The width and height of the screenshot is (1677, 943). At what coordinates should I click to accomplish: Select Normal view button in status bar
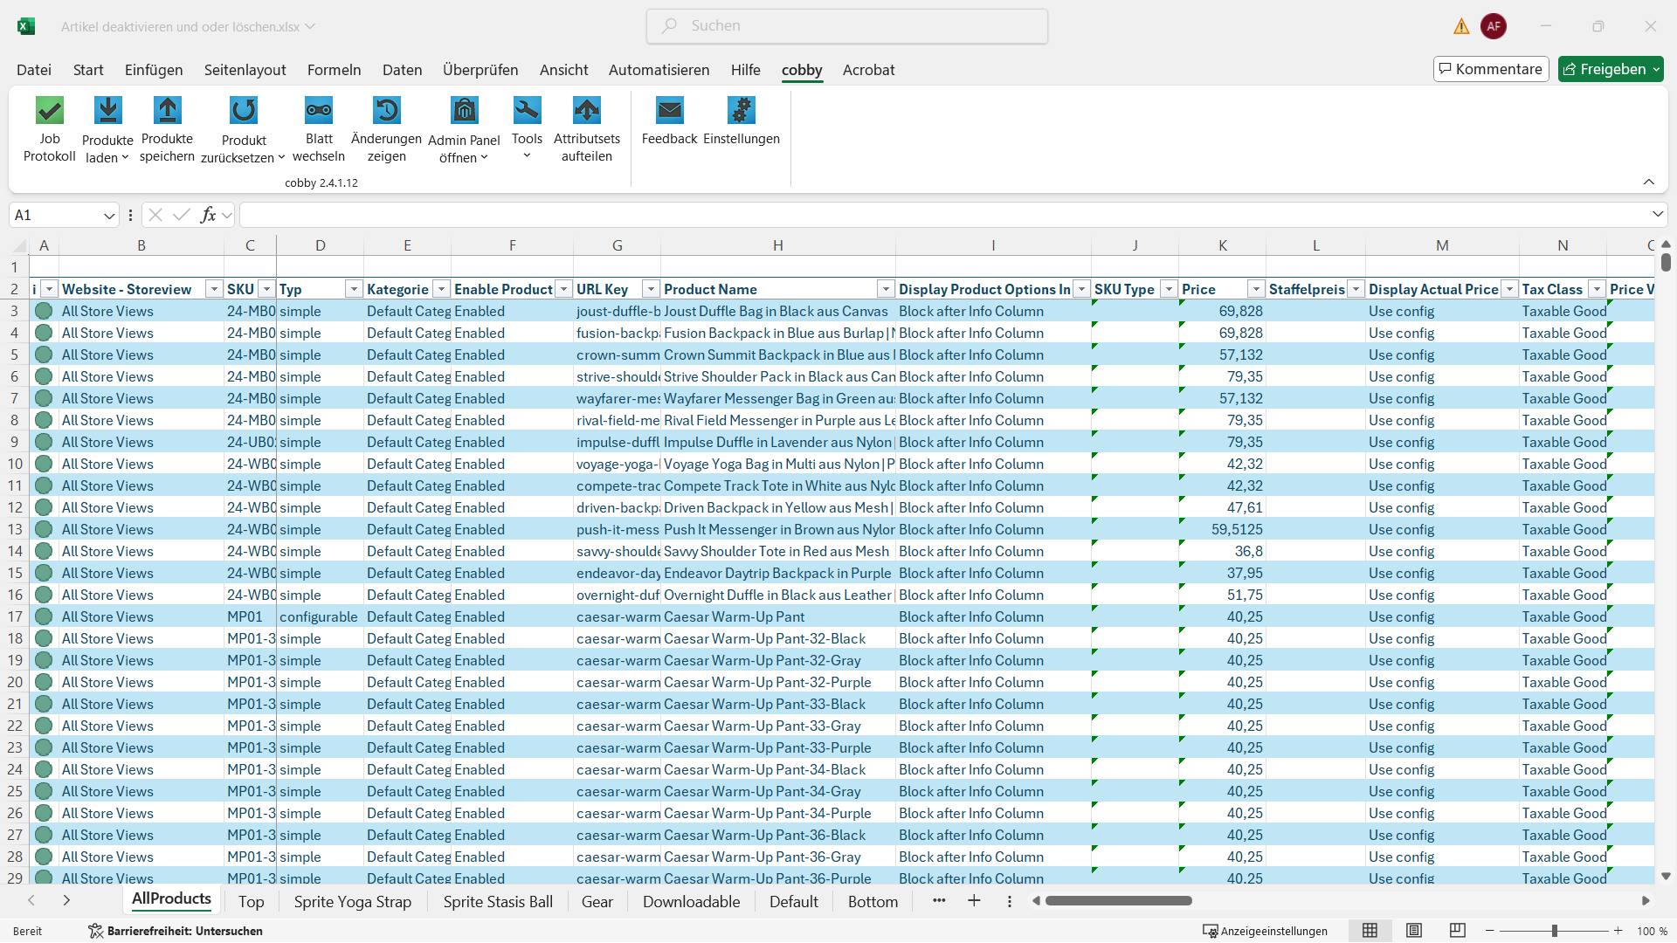point(1370,931)
